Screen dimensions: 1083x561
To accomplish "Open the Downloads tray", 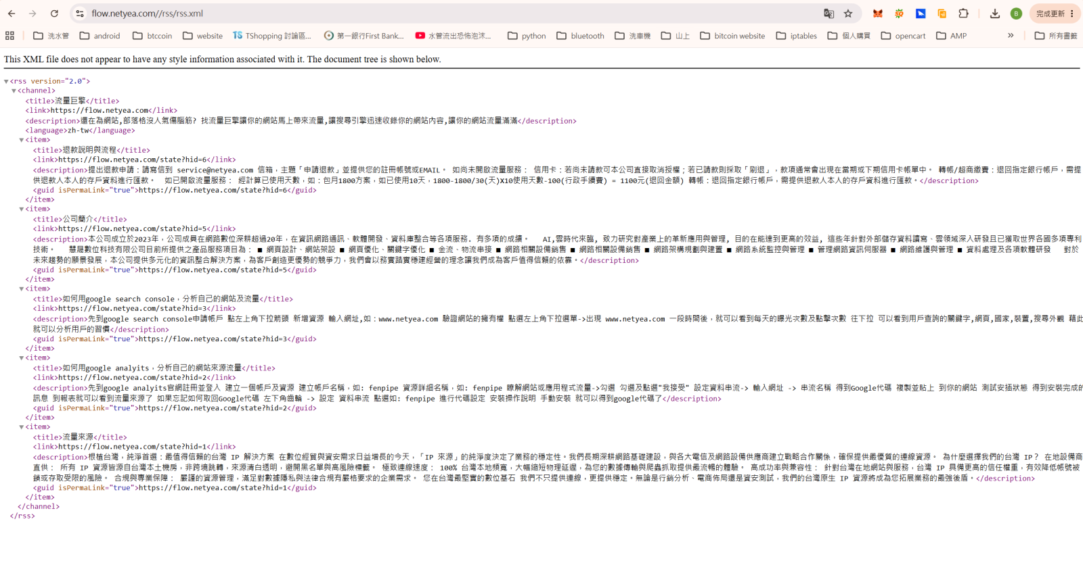I will tap(995, 14).
